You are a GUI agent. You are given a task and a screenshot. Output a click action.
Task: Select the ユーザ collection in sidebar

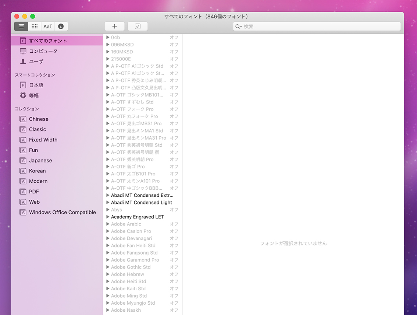coord(36,62)
